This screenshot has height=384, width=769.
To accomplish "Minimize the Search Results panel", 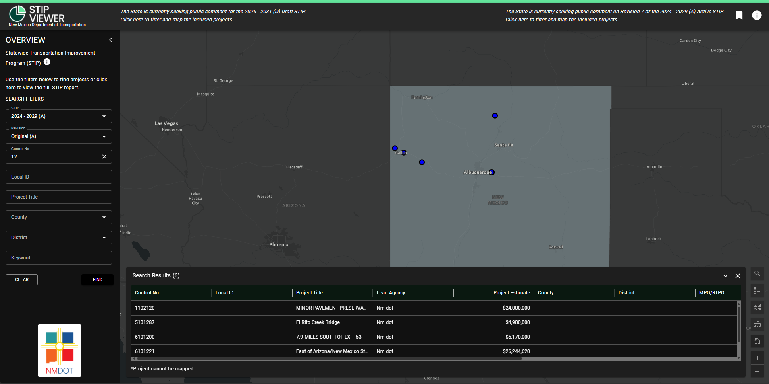I will click(725, 276).
